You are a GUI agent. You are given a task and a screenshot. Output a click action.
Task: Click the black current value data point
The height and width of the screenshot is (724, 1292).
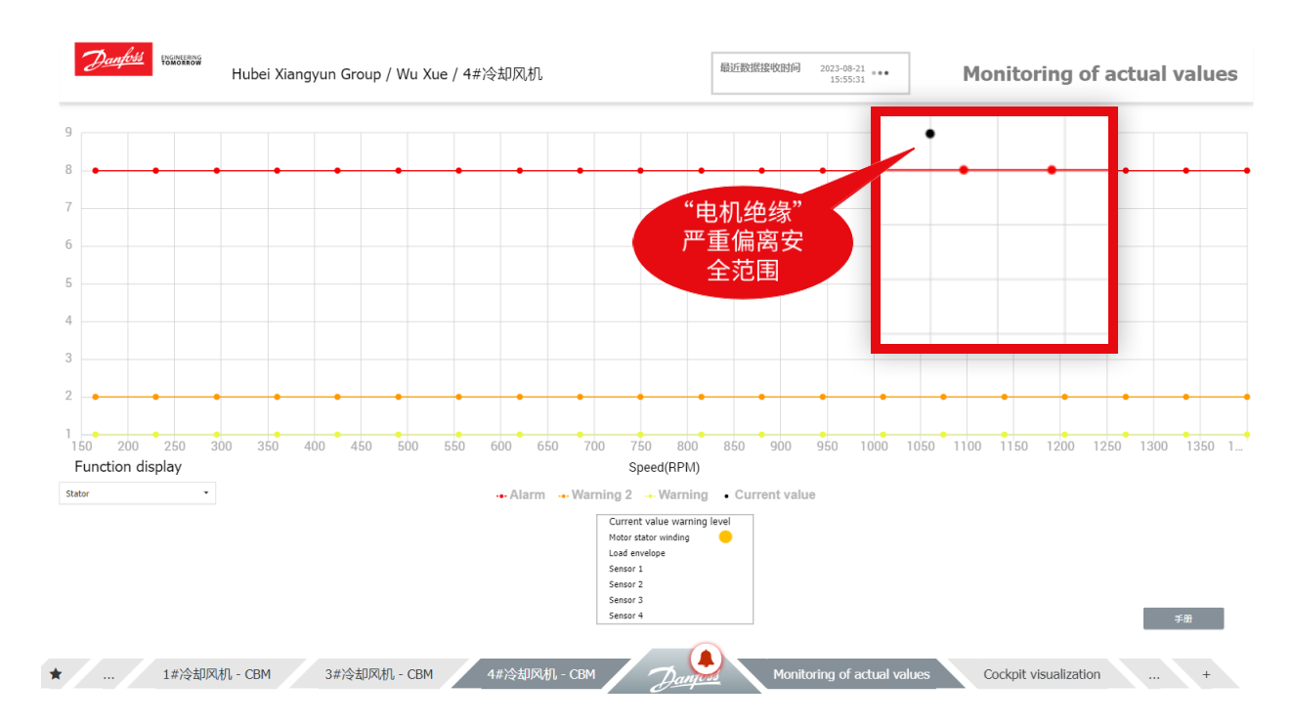click(930, 134)
